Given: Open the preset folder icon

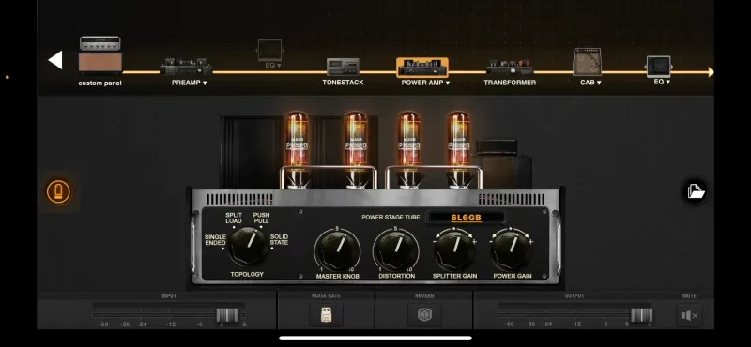Looking at the screenshot, I should (696, 191).
